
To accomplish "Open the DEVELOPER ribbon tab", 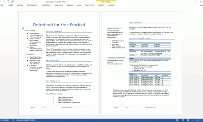I will tap(89, 5).
